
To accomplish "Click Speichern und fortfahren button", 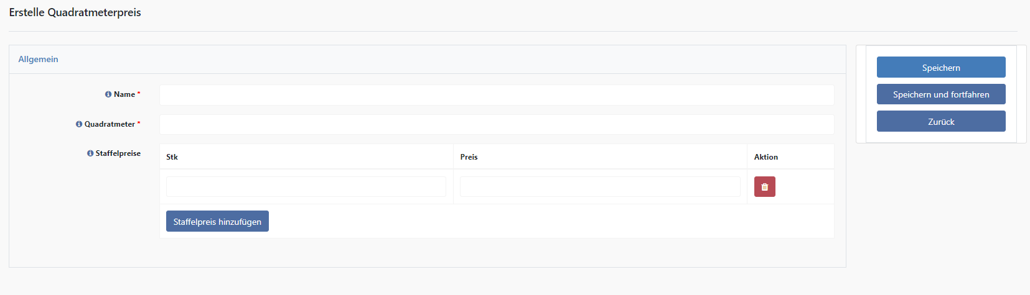I will [941, 94].
